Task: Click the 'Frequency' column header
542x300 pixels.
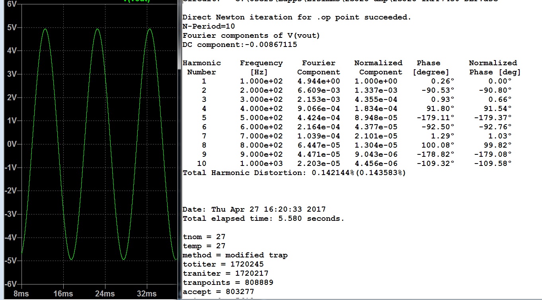Action: tap(261, 63)
